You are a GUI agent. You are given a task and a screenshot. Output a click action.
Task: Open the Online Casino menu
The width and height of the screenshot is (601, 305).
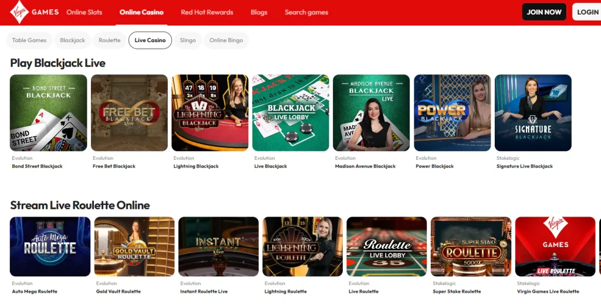click(x=141, y=12)
